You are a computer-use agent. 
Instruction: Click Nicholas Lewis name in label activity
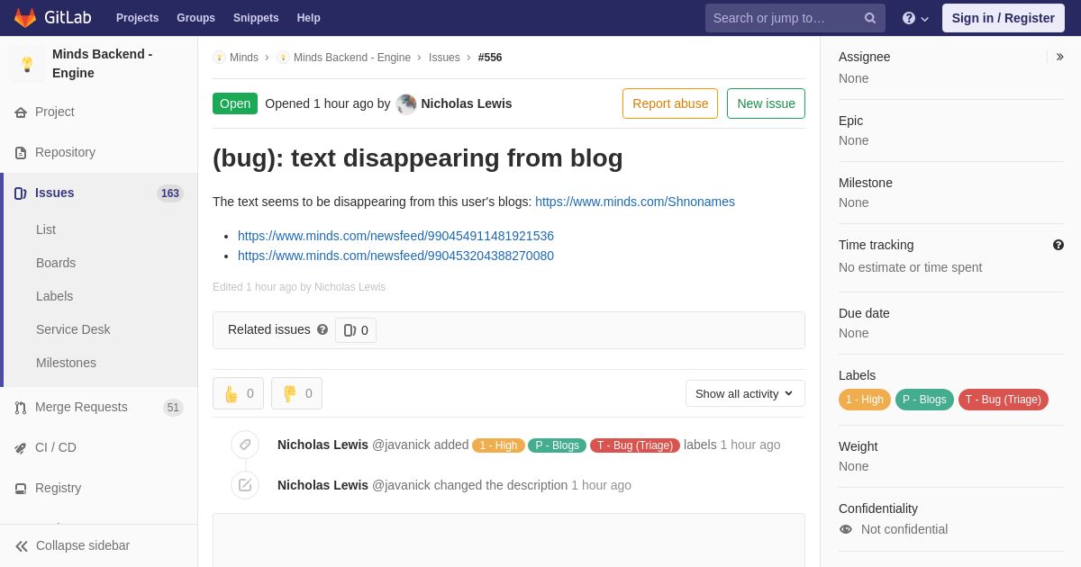click(322, 445)
